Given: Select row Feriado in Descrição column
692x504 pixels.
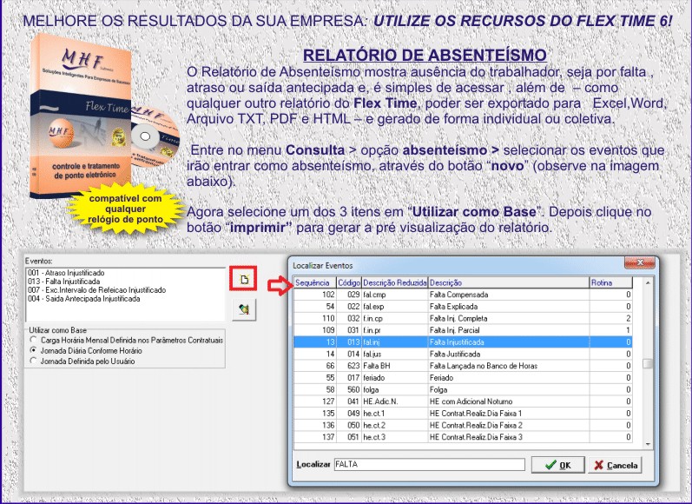Looking at the screenshot, I should coord(509,378).
